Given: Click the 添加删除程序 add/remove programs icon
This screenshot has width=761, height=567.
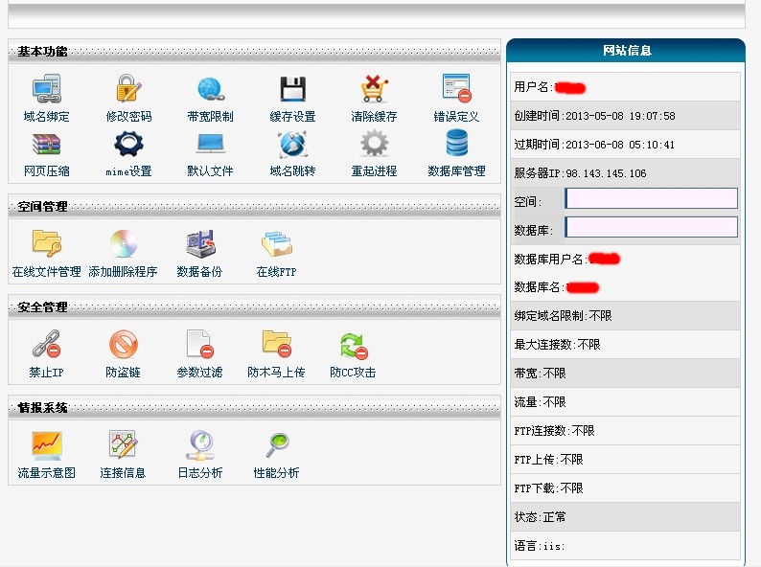Looking at the screenshot, I should (x=123, y=245).
